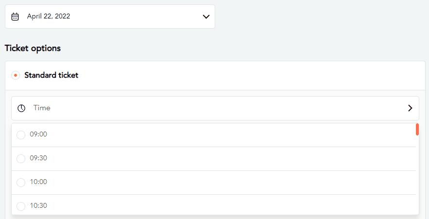The image size is (429, 219).
Task: Click the Standard ticket label
Action: click(51, 75)
